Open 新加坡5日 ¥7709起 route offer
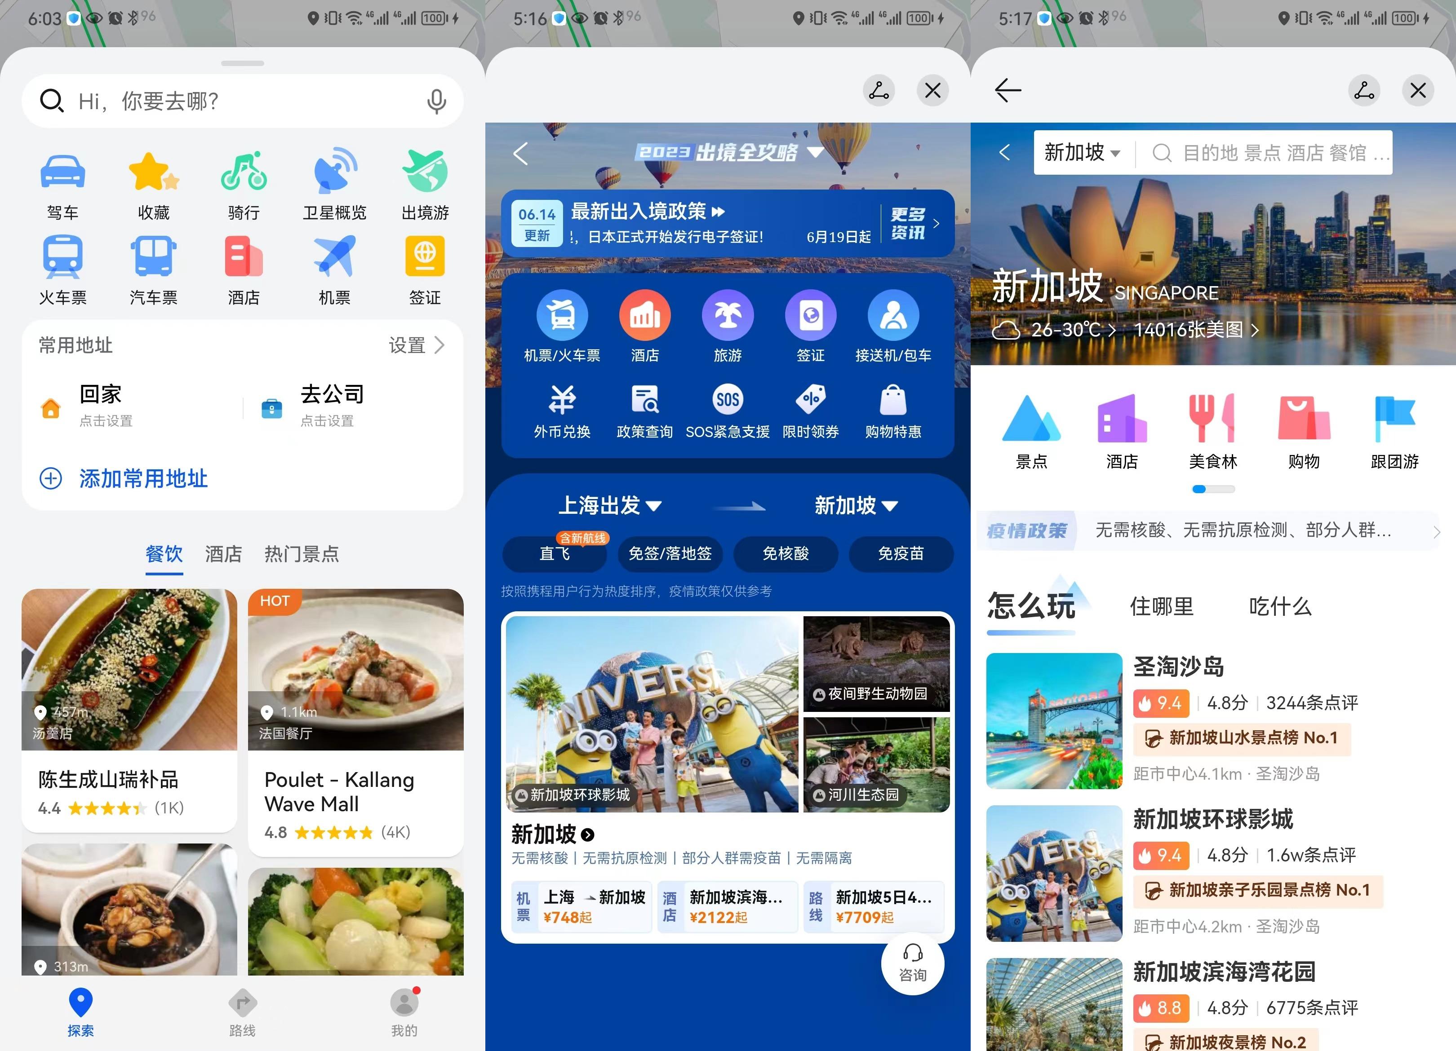This screenshot has width=1456, height=1051. 874,907
